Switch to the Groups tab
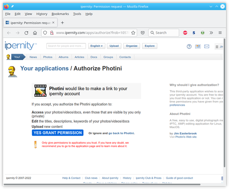Screen dimensions: 229x189 (108, 57)
